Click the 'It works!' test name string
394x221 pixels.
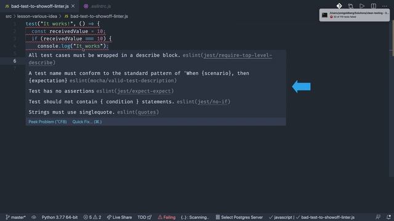57,24
